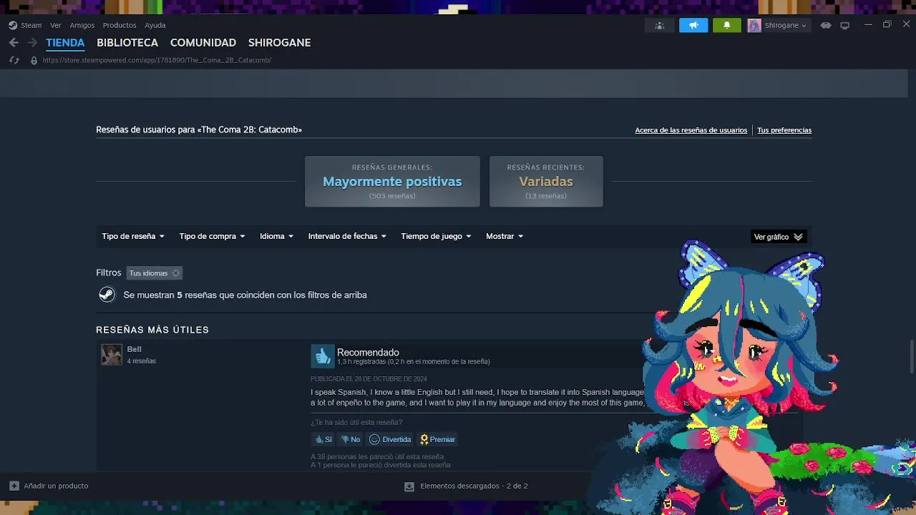
Task: Select the Variadas recent reviews box
Action: pos(546,182)
